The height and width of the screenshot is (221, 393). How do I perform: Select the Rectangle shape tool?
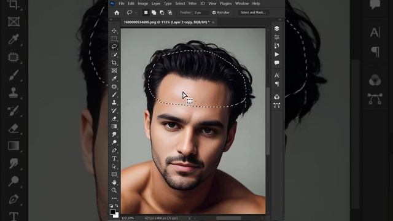pyautogui.click(x=114, y=174)
